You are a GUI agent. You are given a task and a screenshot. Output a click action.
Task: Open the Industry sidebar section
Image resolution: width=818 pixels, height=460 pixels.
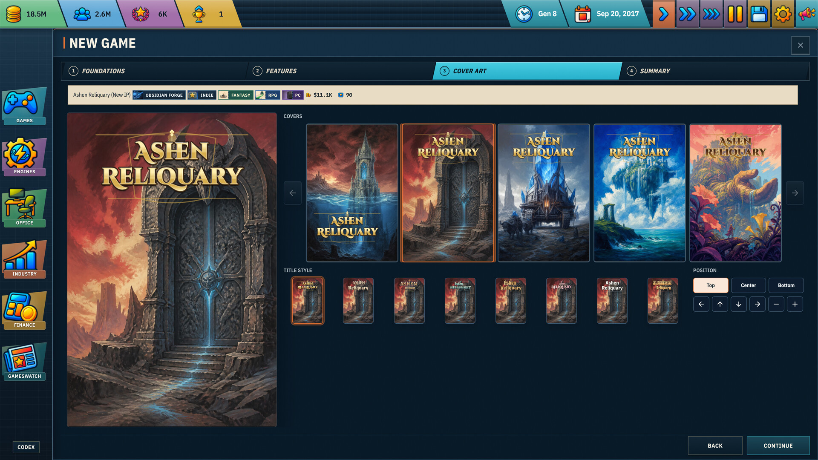(24, 259)
